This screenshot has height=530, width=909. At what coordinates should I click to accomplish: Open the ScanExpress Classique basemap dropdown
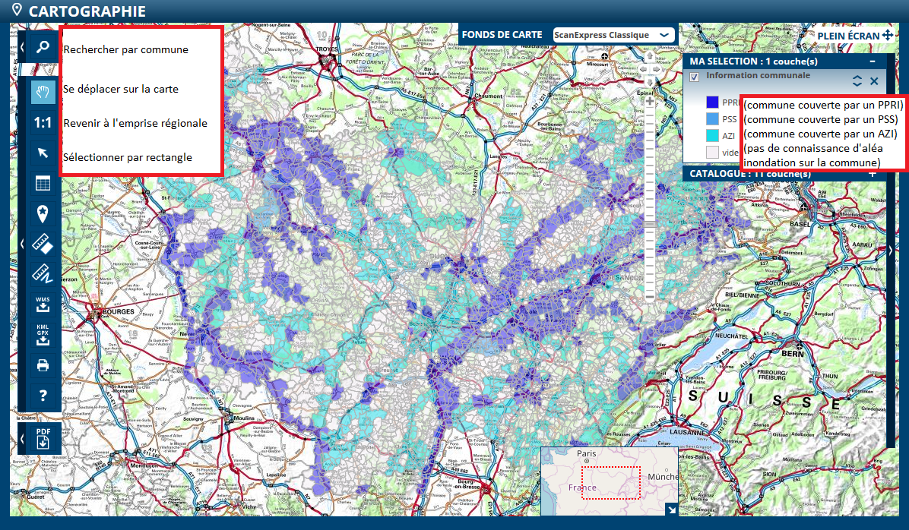[613, 35]
